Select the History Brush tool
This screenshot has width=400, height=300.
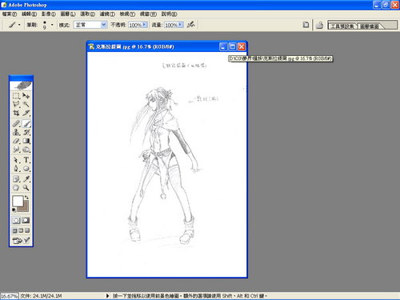(26, 132)
